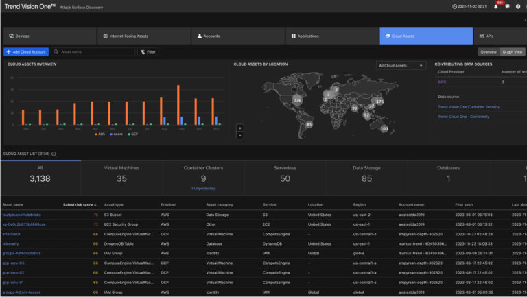Screen dimensions: 527x297
Task: Open the AWS cloud provider link
Action: pos(442,82)
